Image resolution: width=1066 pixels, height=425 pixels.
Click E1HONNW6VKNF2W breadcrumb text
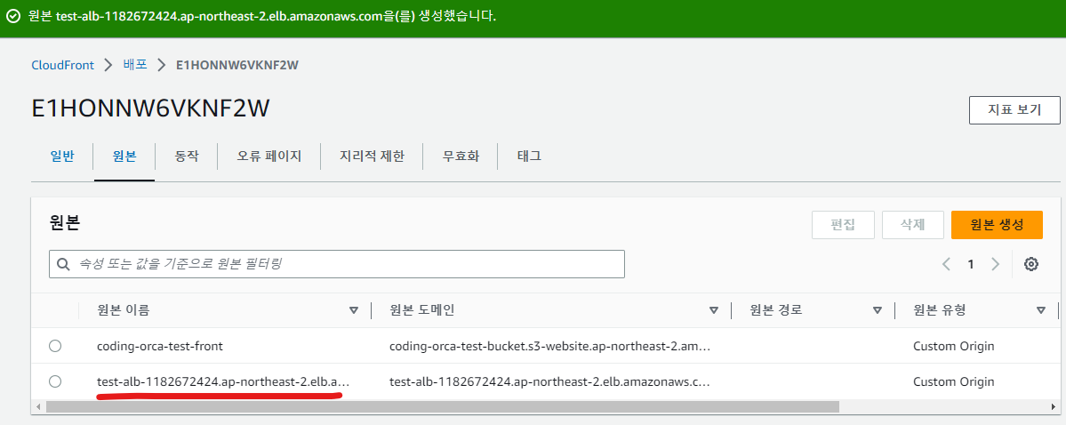[x=238, y=65]
